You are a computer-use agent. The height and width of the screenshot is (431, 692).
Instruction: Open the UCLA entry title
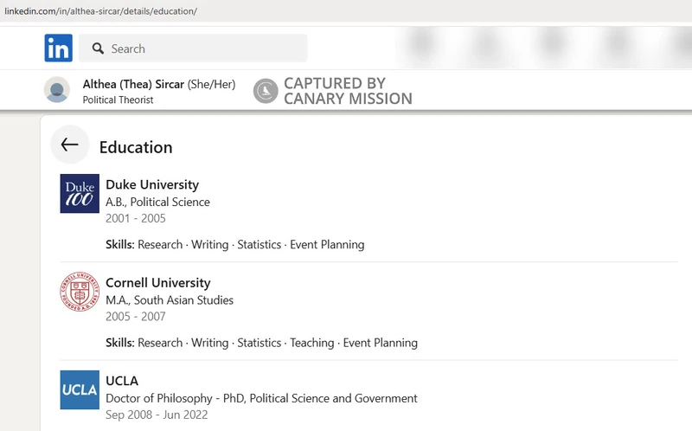click(122, 381)
